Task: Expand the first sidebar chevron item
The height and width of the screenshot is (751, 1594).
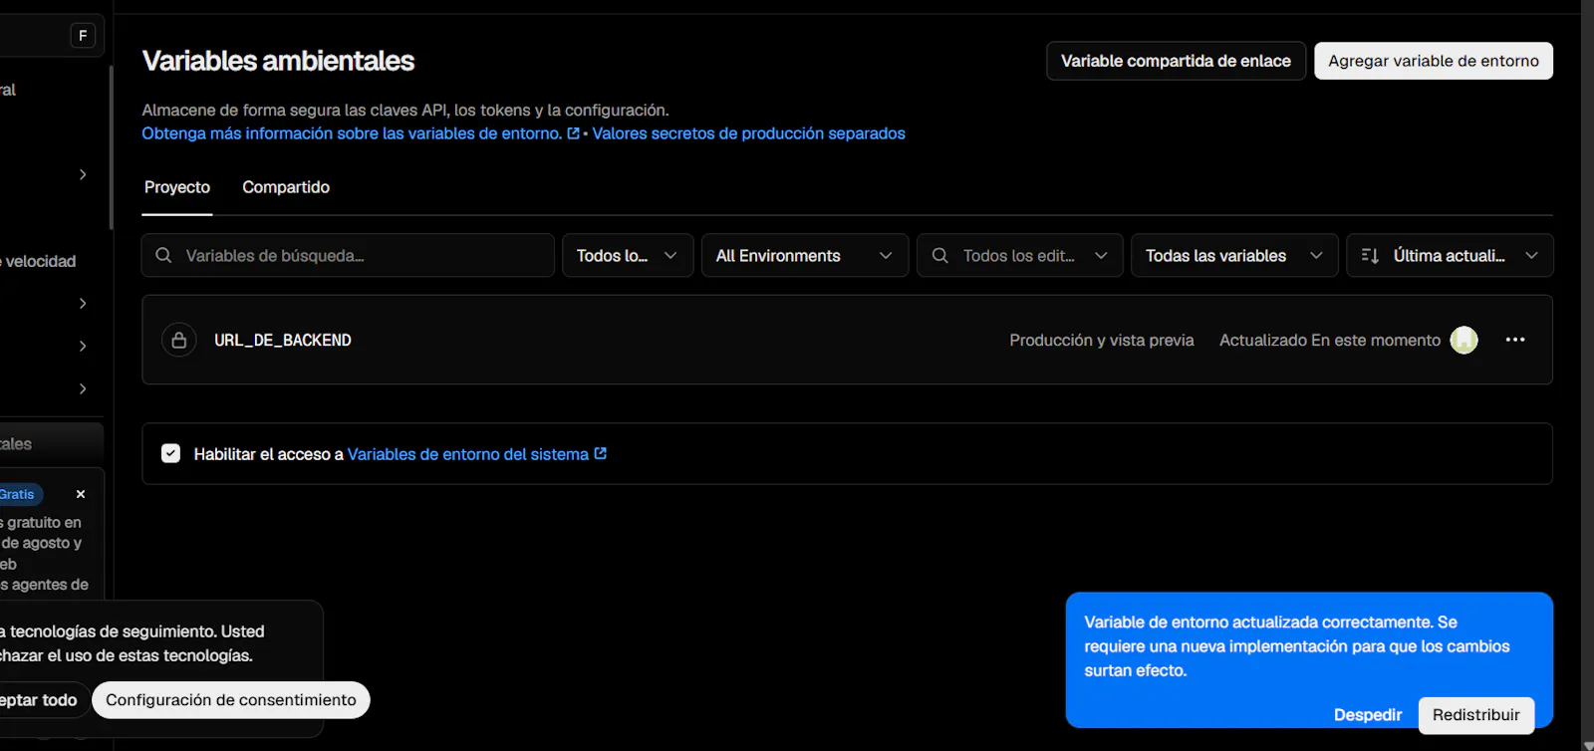Action: click(x=83, y=174)
